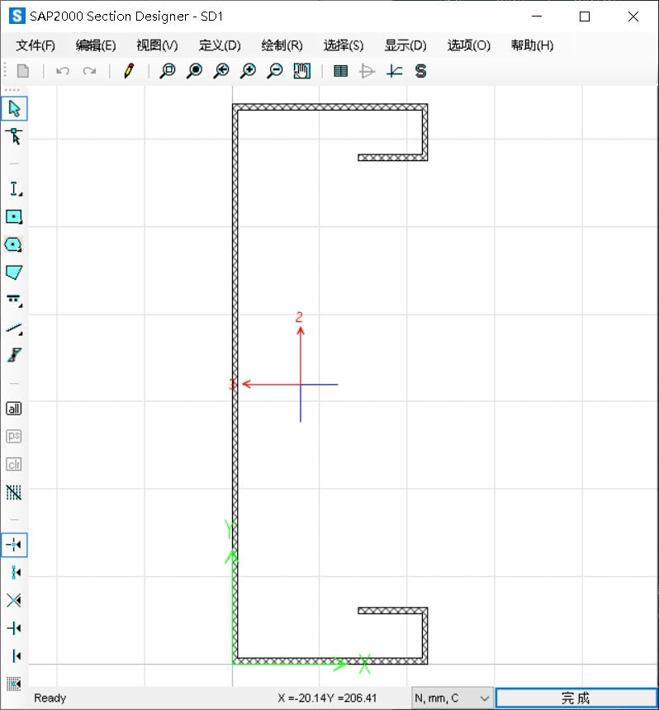The height and width of the screenshot is (710, 659).
Task: Select the reshape tool
Action: pyautogui.click(x=14, y=136)
